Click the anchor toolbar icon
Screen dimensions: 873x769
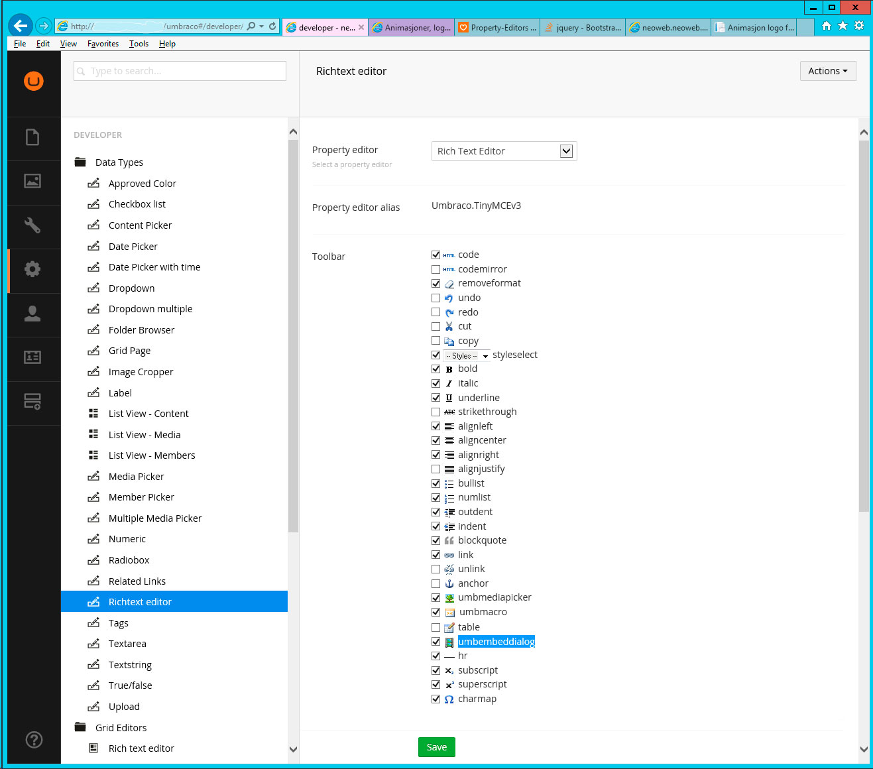449,583
